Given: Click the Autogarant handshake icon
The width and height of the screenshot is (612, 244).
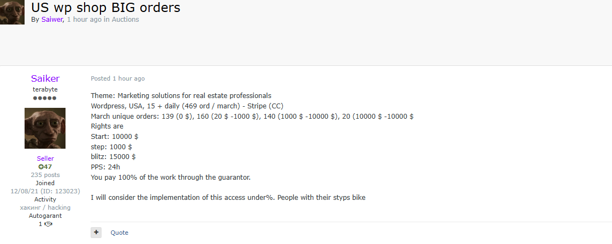Looking at the screenshot, I should click(49, 224).
